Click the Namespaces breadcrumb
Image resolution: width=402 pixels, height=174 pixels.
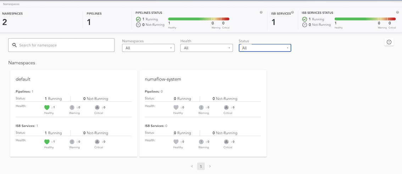click(11, 4)
